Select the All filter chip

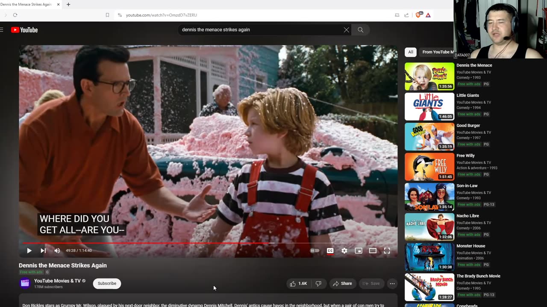click(411, 52)
